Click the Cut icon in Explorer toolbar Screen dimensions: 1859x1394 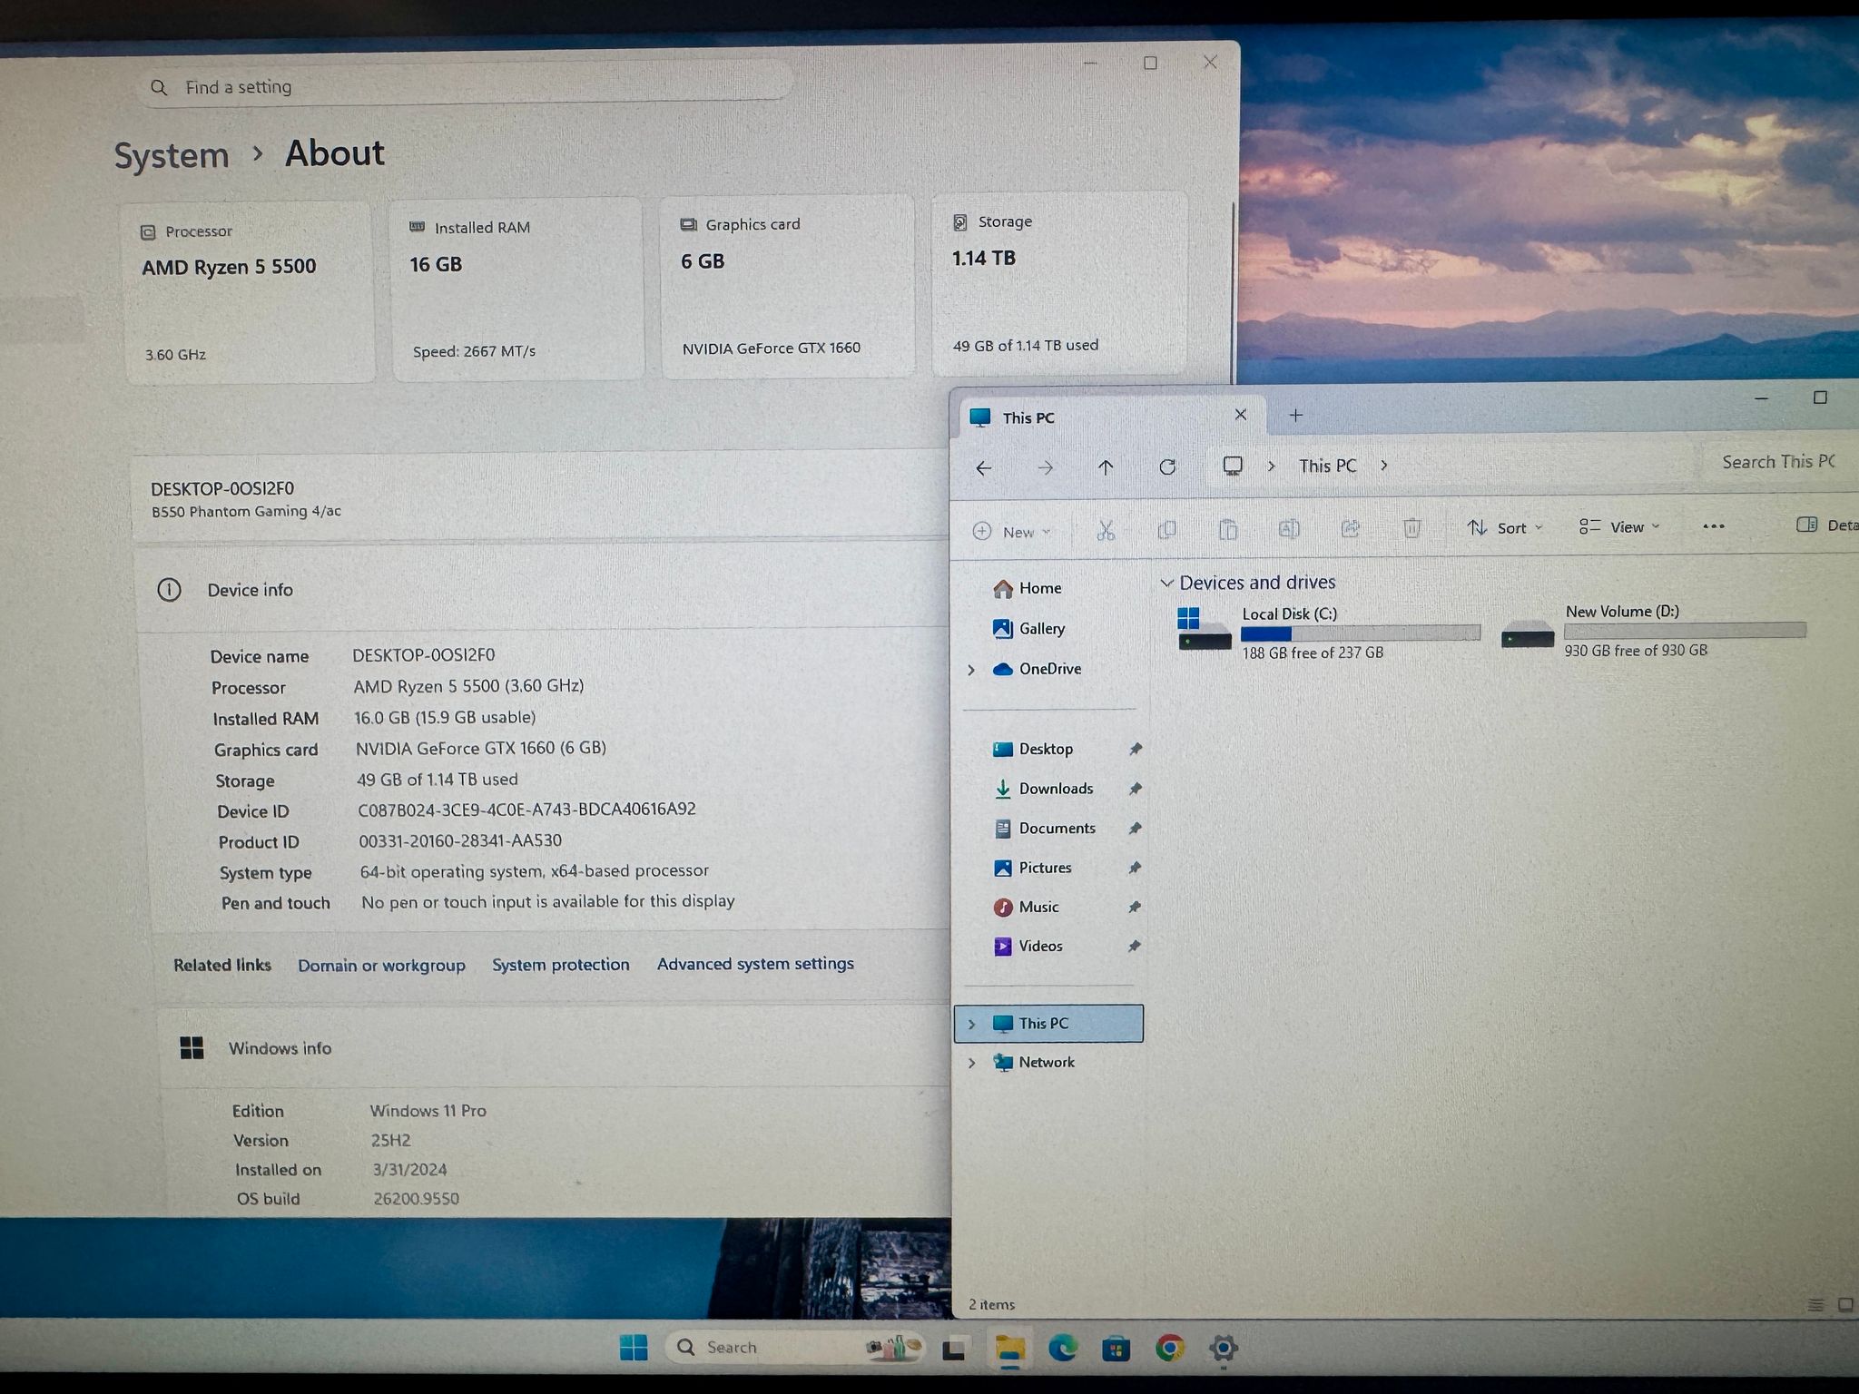click(x=1106, y=530)
